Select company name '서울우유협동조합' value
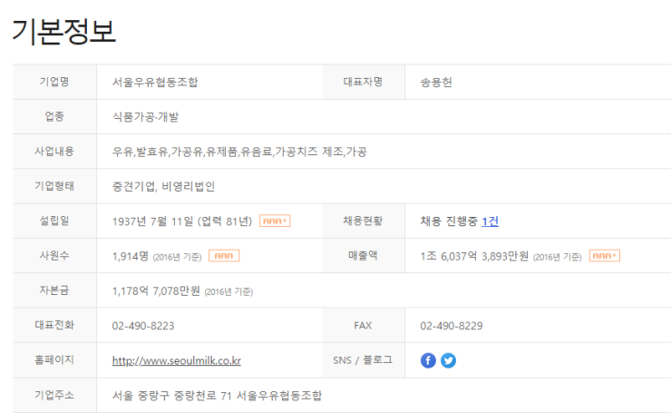 155,82
